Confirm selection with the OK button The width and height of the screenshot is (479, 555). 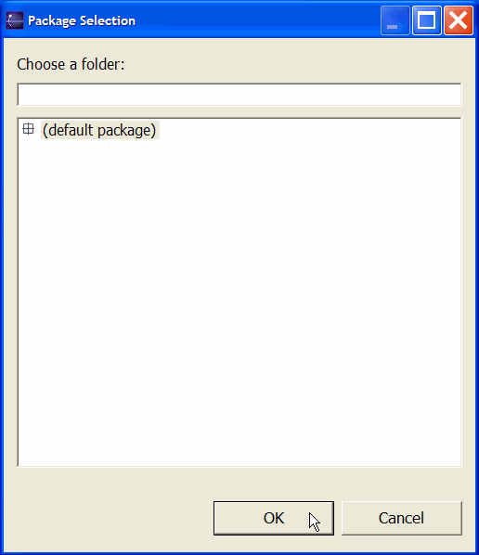pyautogui.click(x=274, y=518)
